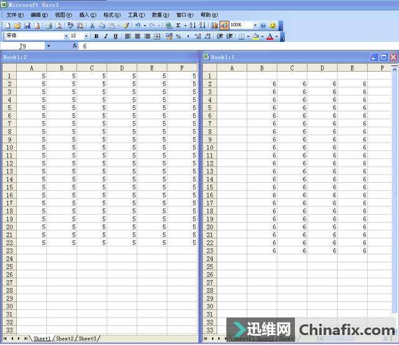Click the Insert Hyperlink globe icon

pyautogui.click(x=168, y=26)
